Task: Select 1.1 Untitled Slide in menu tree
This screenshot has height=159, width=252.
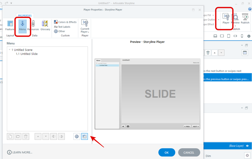Action: click(27, 54)
